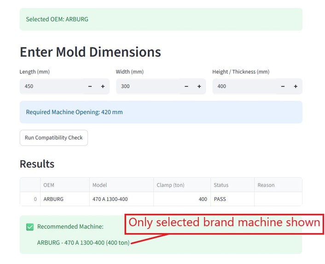Image resolution: width=325 pixels, height=264 pixels.
Task: Click the Length (mm) input field
Action: [x=52, y=86]
